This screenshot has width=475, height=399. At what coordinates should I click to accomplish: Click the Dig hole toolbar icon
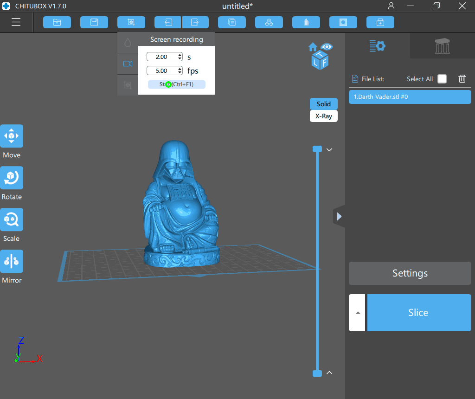(343, 22)
